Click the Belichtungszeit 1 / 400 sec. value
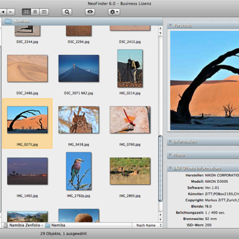 (215, 213)
